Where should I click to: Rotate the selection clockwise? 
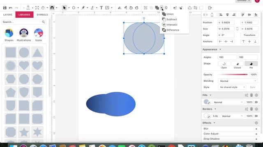pos(137,8)
